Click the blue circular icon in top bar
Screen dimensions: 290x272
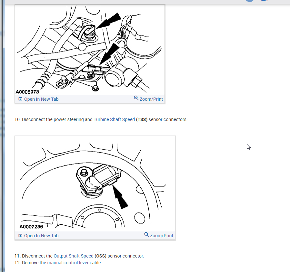click(250, 1)
